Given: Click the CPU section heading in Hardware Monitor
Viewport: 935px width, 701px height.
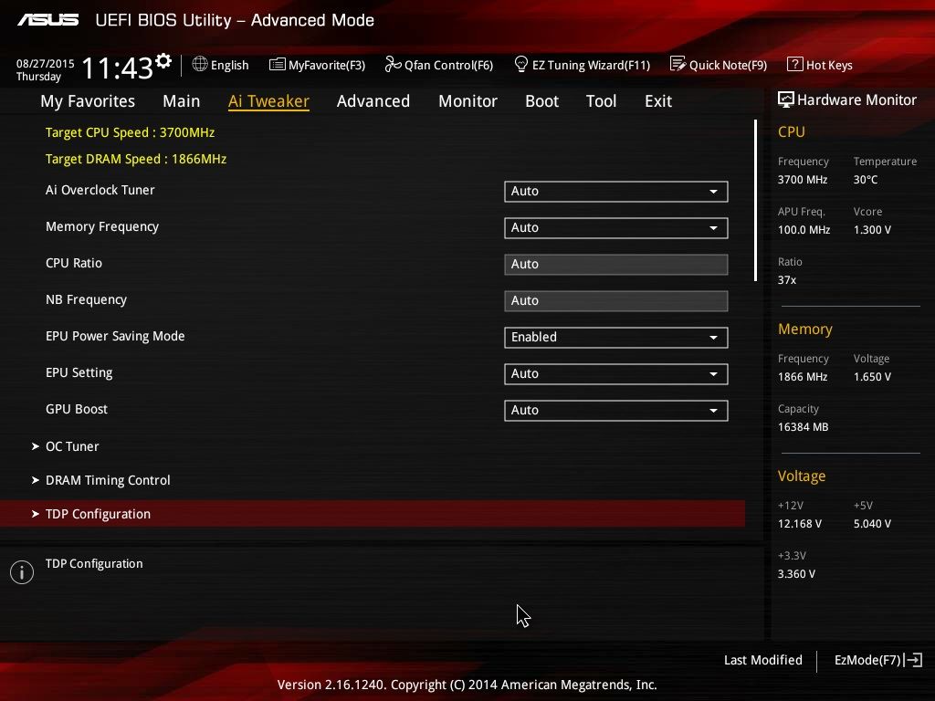Looking at the screenshot, I should [792, 131].
